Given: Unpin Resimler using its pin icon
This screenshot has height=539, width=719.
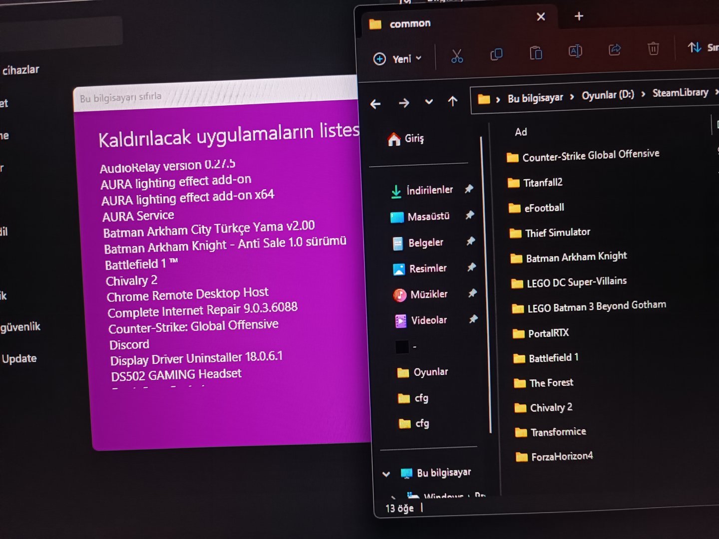Looking at the screenshot, I should pos(471,267).
